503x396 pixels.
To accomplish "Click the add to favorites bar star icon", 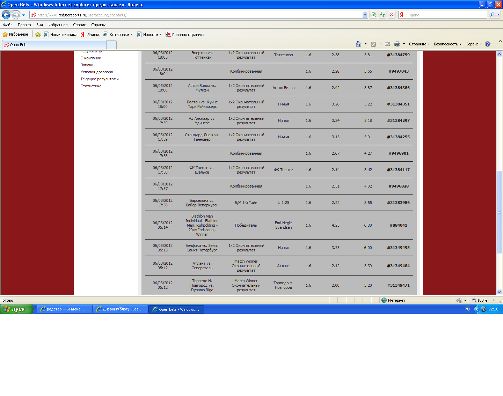I will click(x=38, y=35).
